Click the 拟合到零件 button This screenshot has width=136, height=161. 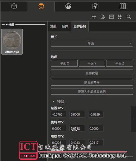(x=92, y=82)
